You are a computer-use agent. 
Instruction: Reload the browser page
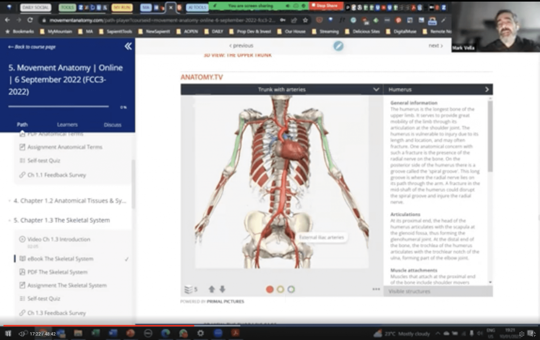pyautogui.click(x=30, y=20)
